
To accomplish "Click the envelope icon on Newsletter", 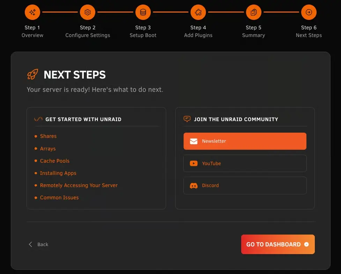I will pos(194,141).
